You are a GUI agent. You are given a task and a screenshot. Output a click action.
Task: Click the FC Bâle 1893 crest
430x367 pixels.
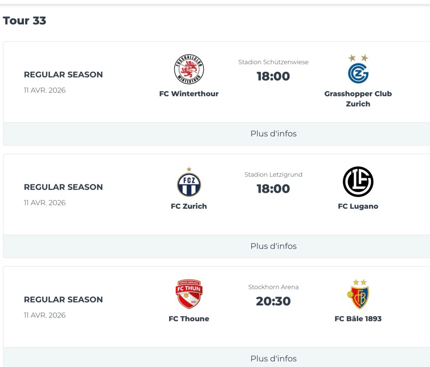click(358, 294)
